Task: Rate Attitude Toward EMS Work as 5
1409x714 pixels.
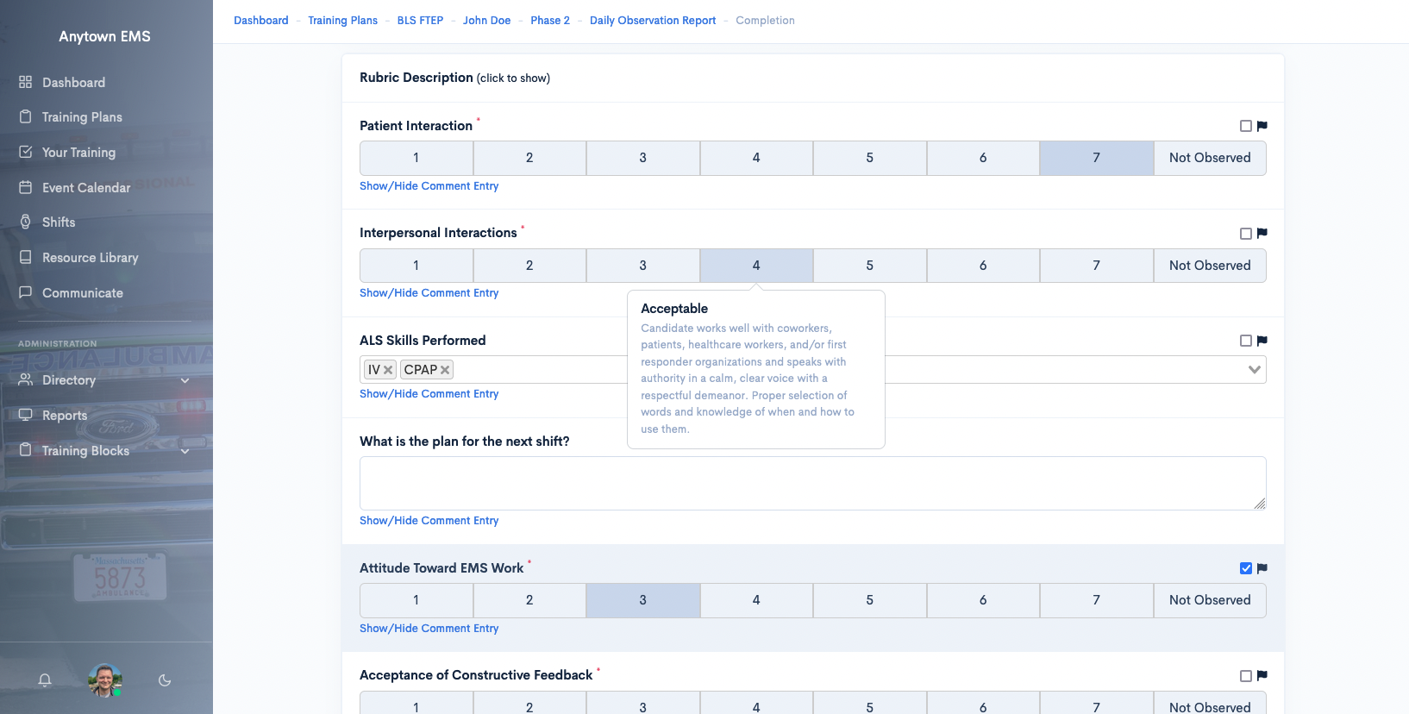Action: (869, 600)
